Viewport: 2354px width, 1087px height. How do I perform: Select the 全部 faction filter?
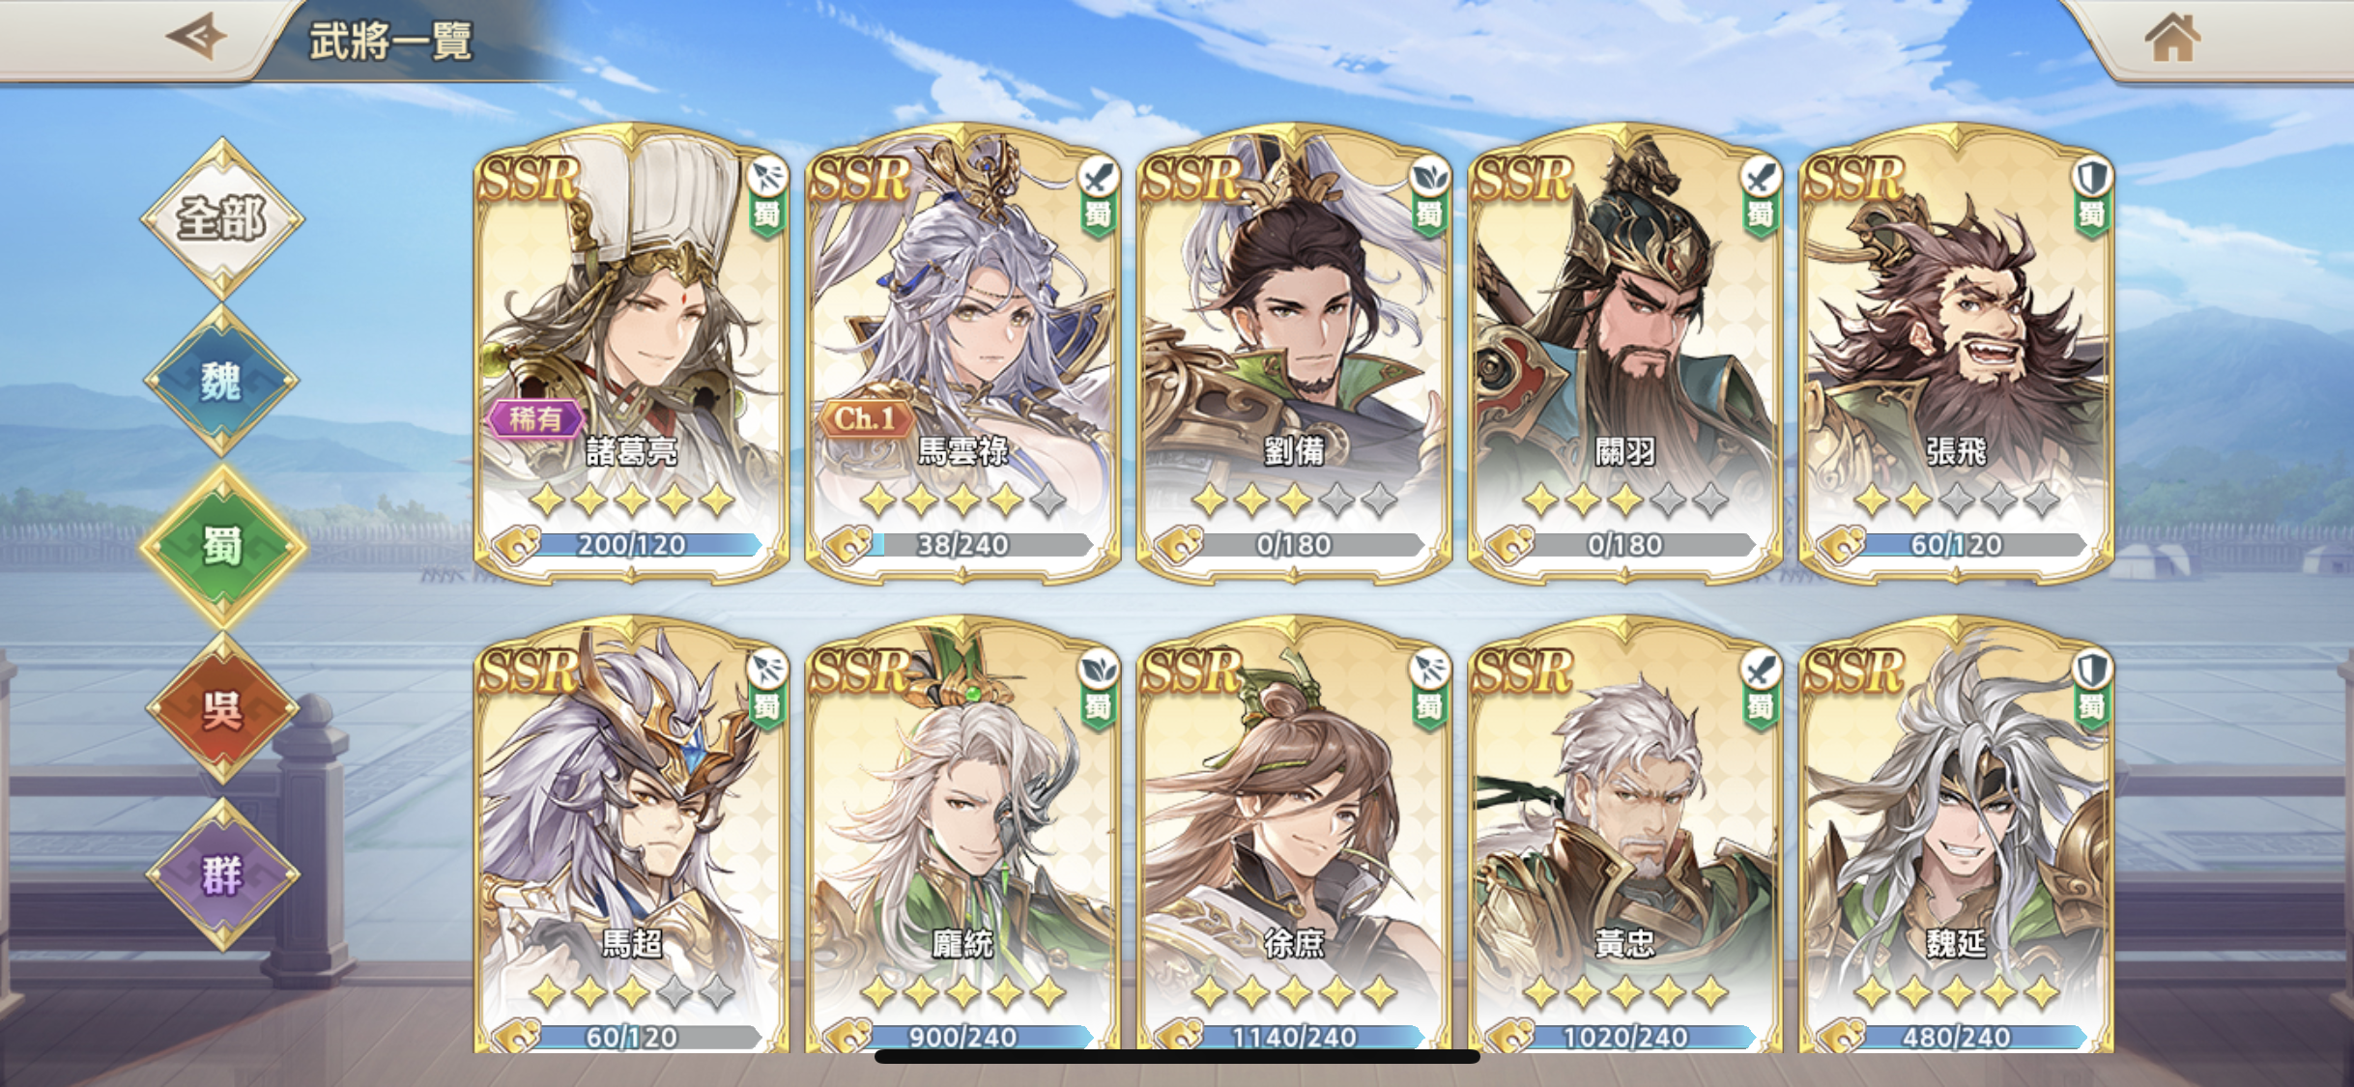click(x=222, y=217)
